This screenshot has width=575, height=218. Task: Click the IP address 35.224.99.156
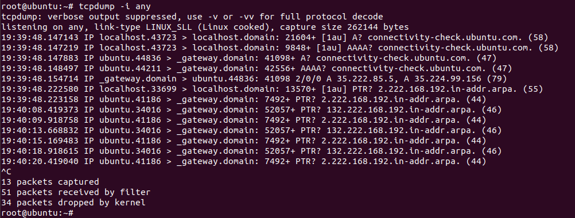pyautogui.click(x=448, y=79)
